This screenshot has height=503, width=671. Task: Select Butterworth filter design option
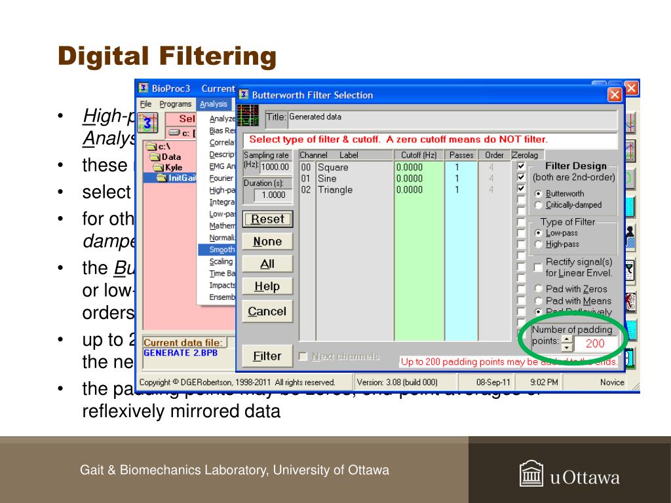click(539, 194)
